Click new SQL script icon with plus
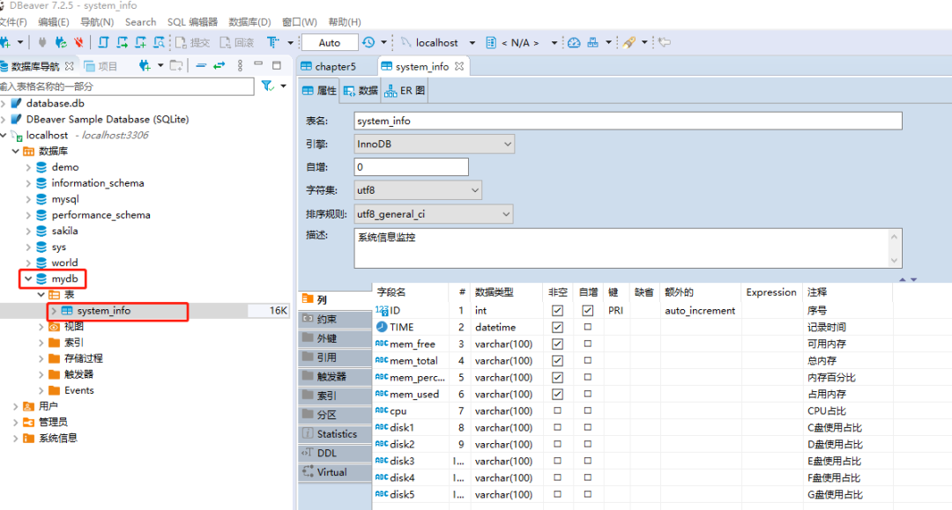 141,42
